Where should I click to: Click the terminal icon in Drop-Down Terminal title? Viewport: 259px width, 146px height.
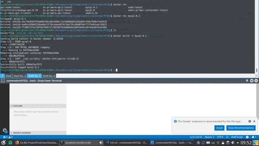3,81
